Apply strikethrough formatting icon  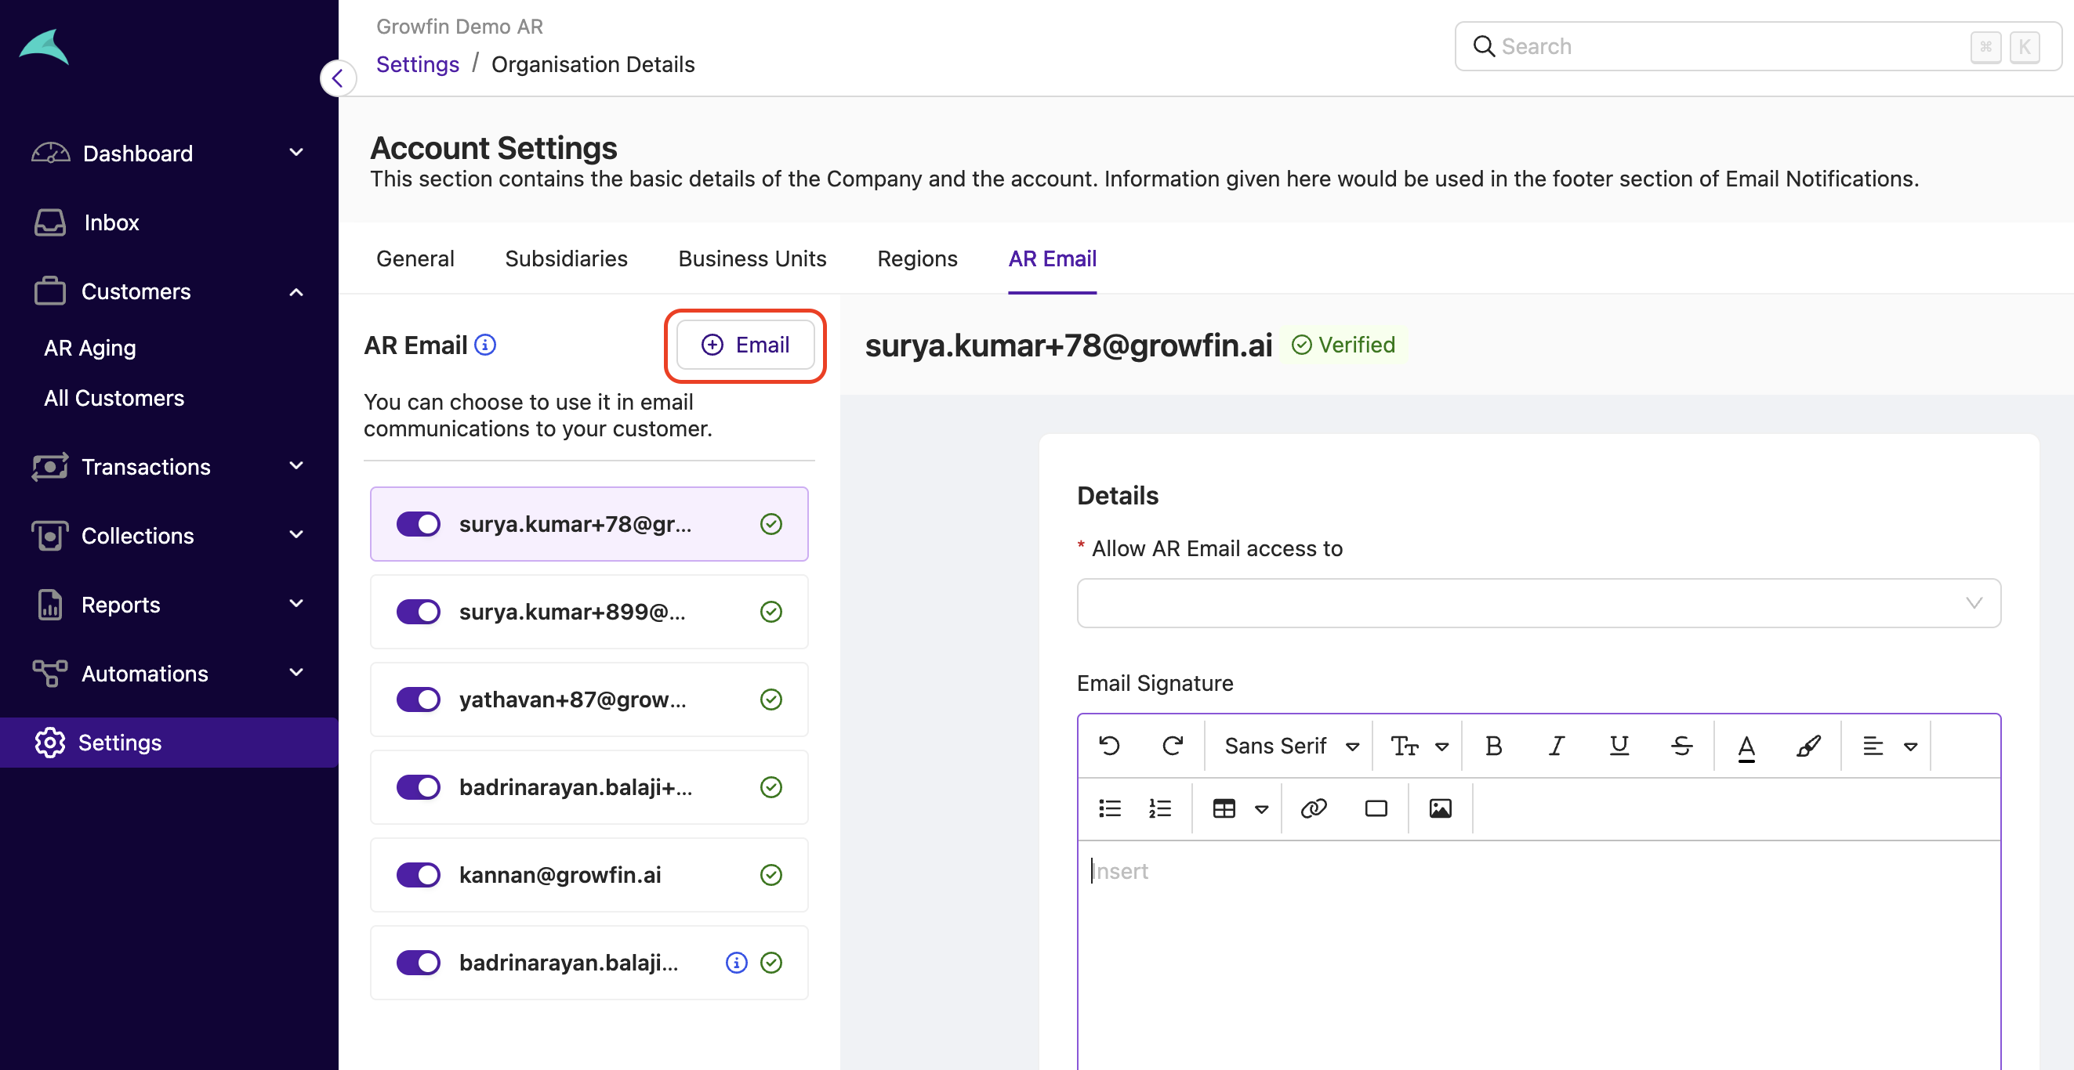[1682, 746]
